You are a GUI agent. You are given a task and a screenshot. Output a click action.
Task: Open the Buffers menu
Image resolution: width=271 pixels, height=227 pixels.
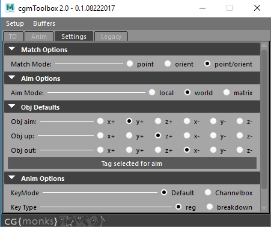pos(44,23)
